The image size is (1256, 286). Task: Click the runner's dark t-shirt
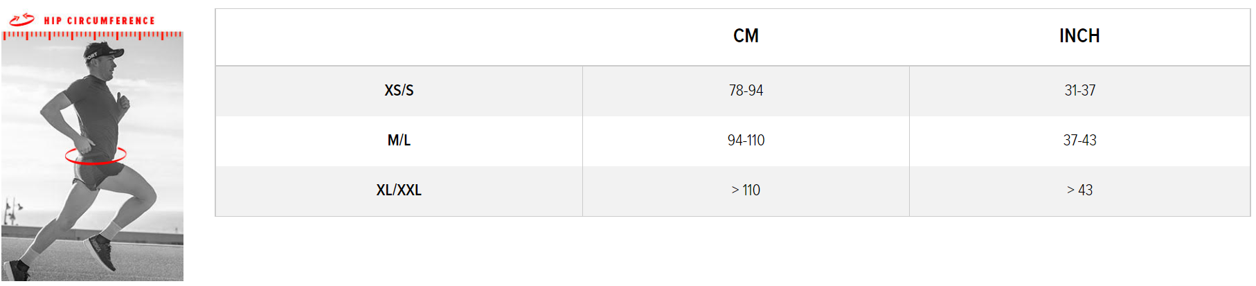click(x=96, y=114)
